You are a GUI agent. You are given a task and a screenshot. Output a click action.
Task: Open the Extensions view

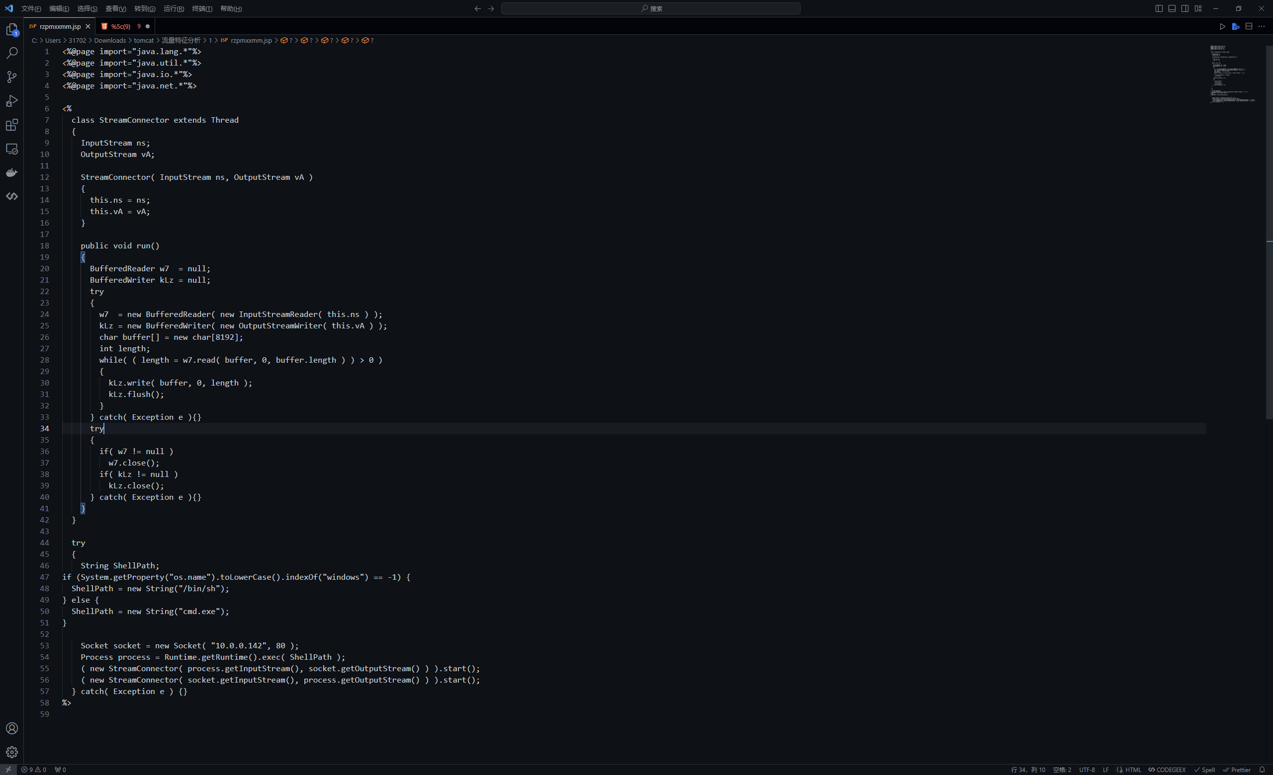tap(12, 125)
